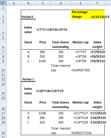Select the '=C17*D17' market cap cell
Image resolution: width=111 pixels, height=138 pixels.
(80, 113)
